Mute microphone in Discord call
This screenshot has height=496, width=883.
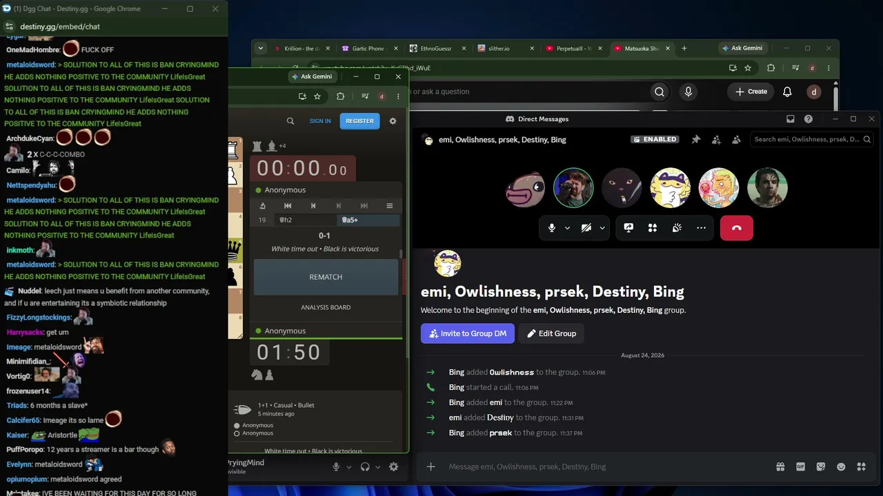(x=552, y=228)
